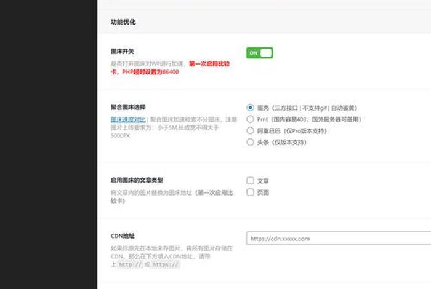The width and height of the screenshot is (431, 289).
Task: Check the 文章 checkbox
Action: coord(250,181)
